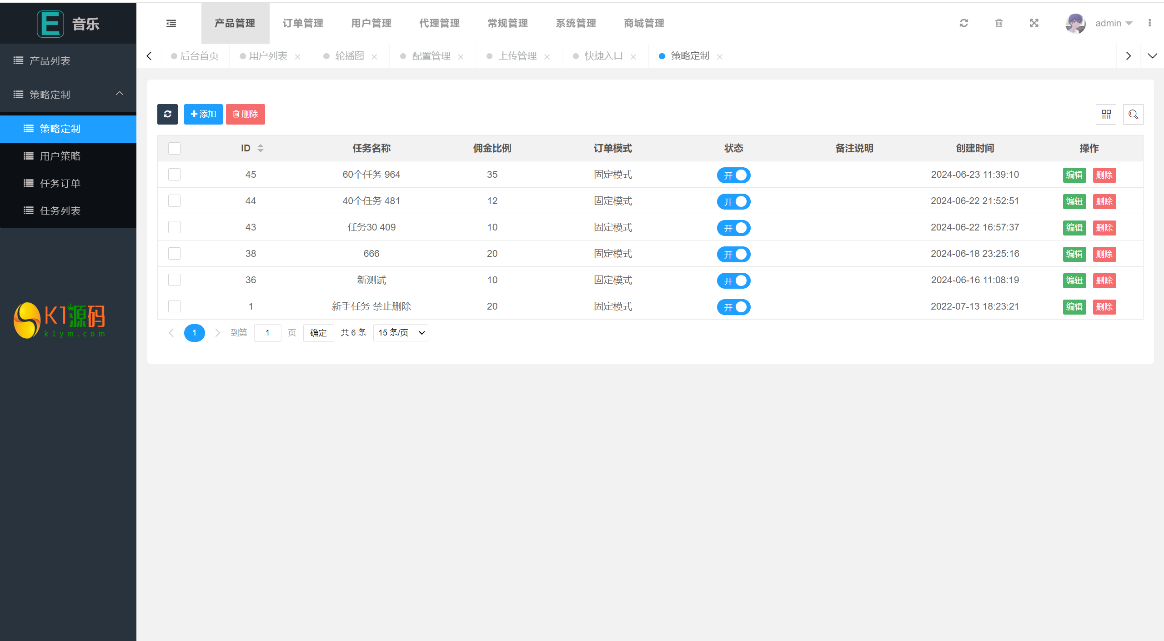Click the page number input field
Image resolution: width=1164 pixels, height=641 pixels.
pos(267,333)
